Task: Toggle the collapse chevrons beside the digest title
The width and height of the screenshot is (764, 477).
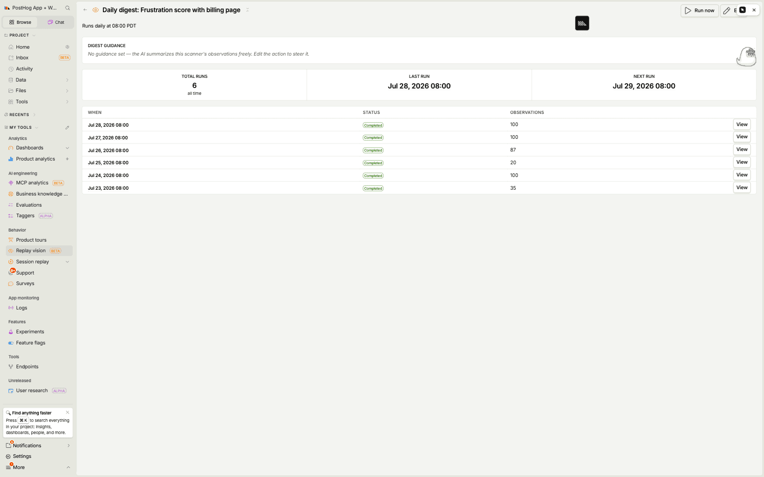Action: [x=247, y=10]
